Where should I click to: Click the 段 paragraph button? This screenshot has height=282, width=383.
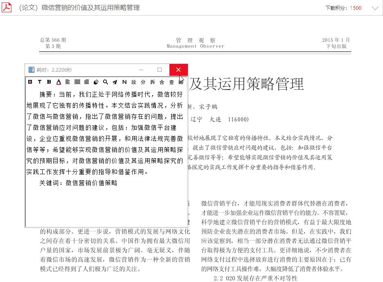(134, 82)
